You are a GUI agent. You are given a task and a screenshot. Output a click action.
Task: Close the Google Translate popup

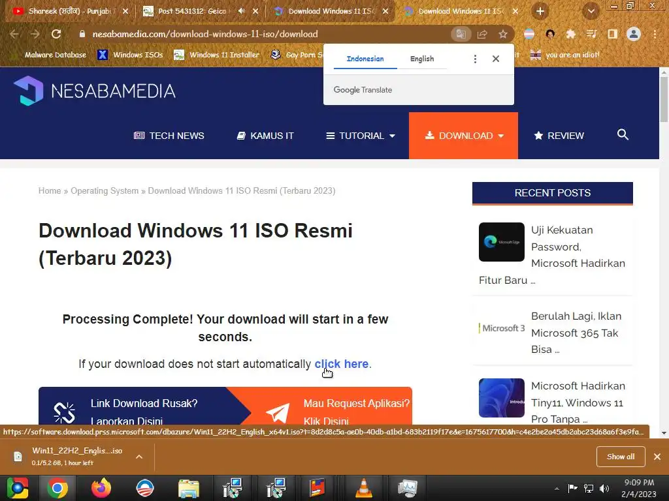click(496, 59)
